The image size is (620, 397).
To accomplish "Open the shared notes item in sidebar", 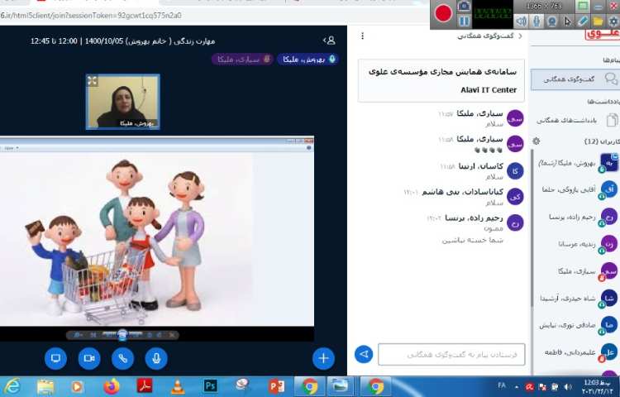I will click(x=577, y=120).
